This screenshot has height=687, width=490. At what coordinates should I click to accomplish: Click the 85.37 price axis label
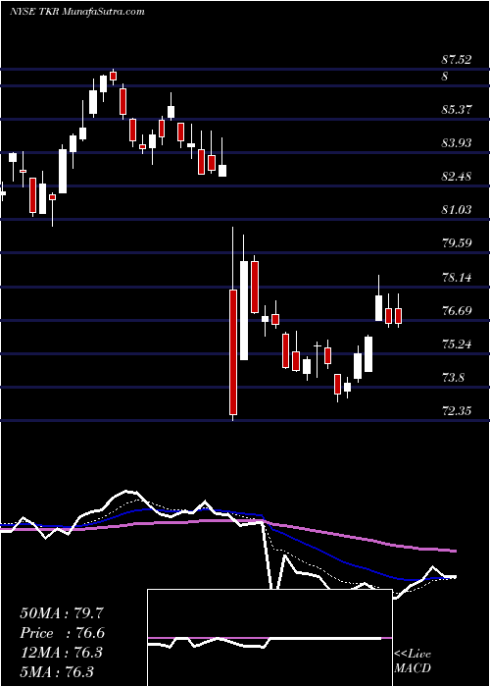pyautogui.click(x=457, y=110)
